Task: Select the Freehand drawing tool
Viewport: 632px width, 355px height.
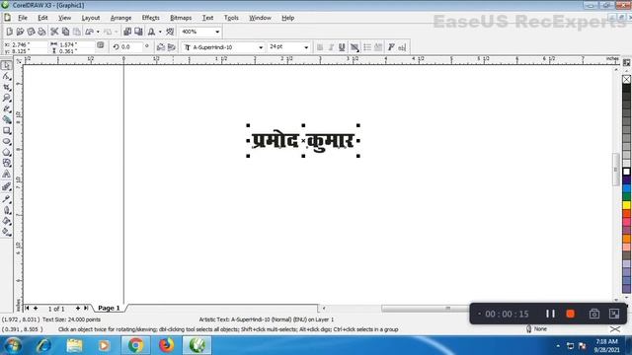Action: coord(7,109)
